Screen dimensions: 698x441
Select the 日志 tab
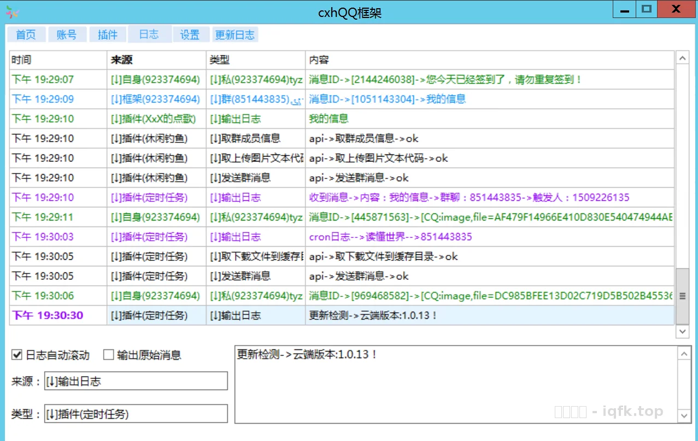point(149,34)
